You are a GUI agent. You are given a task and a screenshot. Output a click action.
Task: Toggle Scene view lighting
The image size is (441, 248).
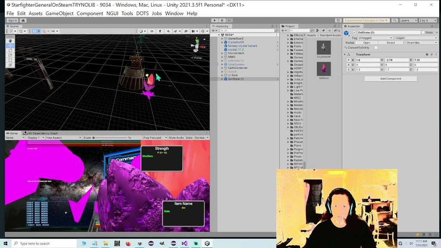(x=161, y=31)
